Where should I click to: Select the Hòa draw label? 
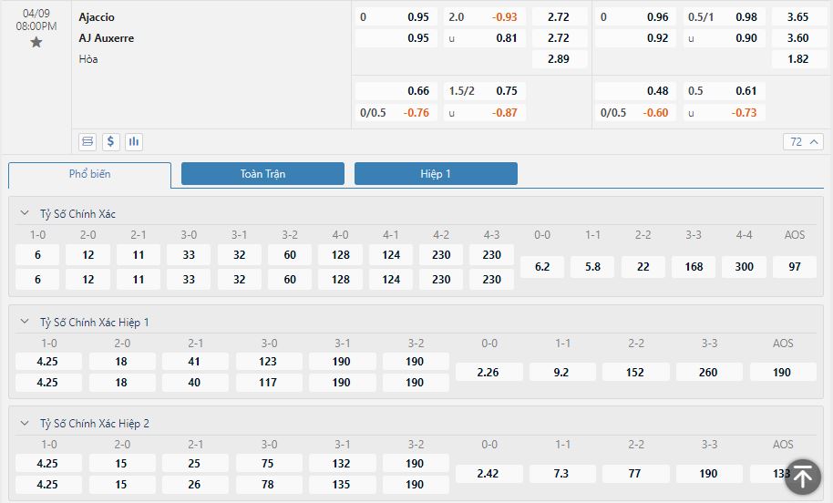coord(88,59)
